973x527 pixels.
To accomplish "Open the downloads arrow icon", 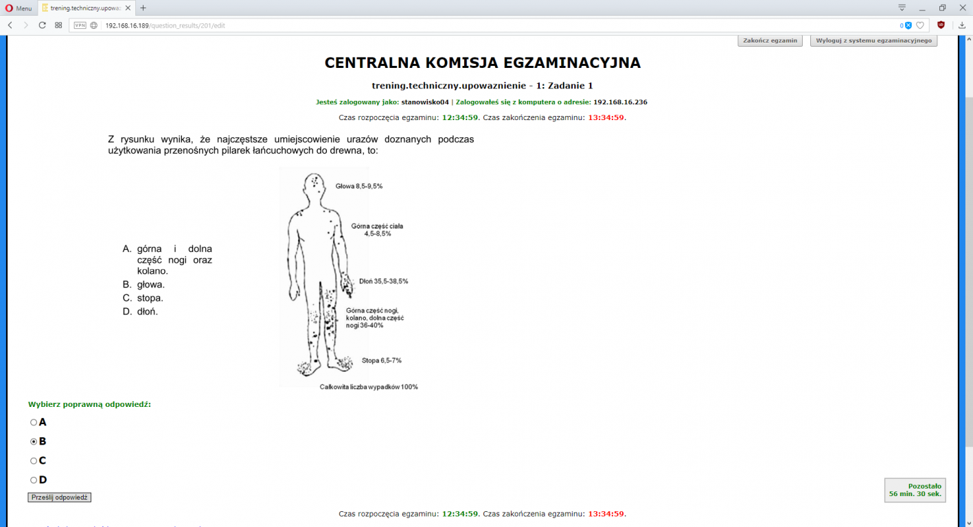I will [962, 25].
